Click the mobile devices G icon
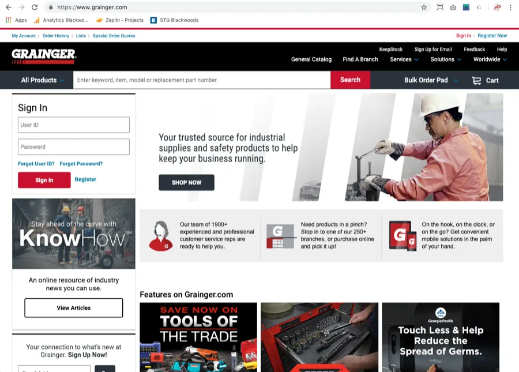The image size is (519, 372). 403,236
